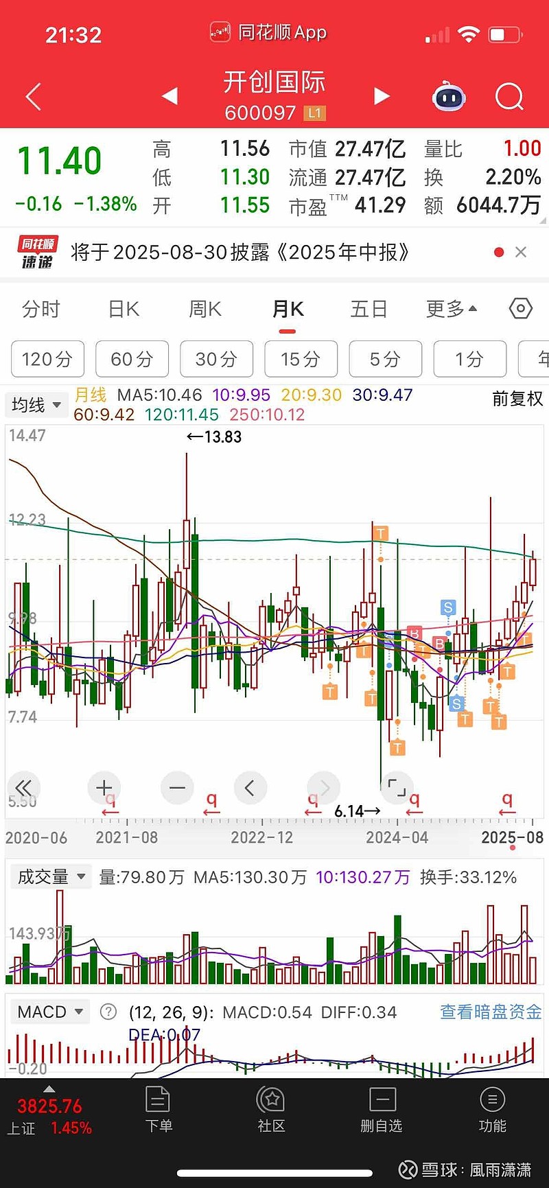
Task: Switch to the 日K tab
Action: (124, 309)
